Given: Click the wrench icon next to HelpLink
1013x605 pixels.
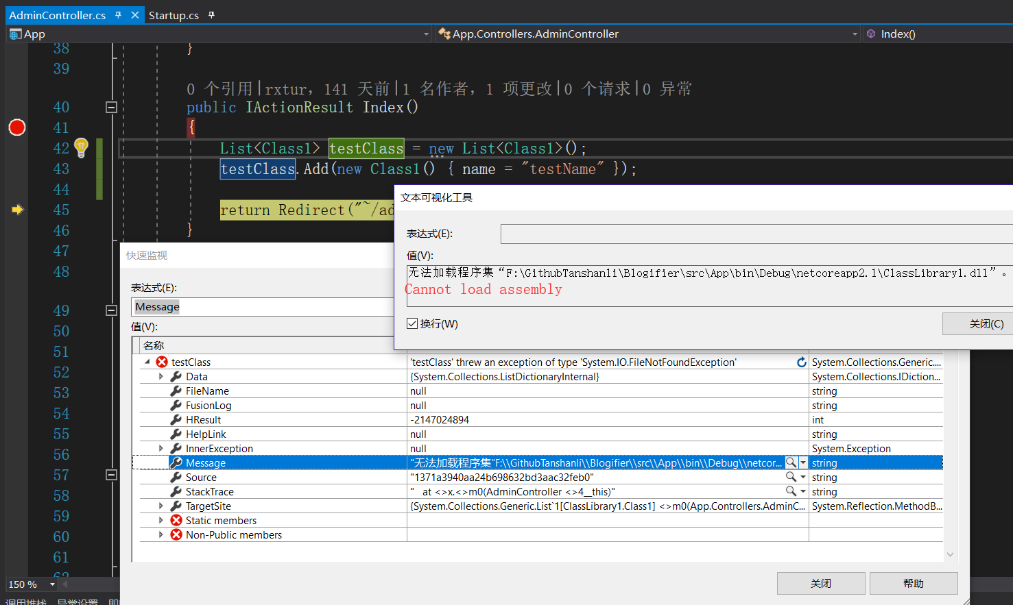Looking at the screenshot, I should pyautogui.click(x=176, y=434).
